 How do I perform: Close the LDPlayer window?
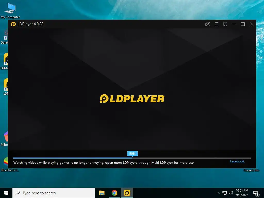pyautogui.click(x=252, y=24)
